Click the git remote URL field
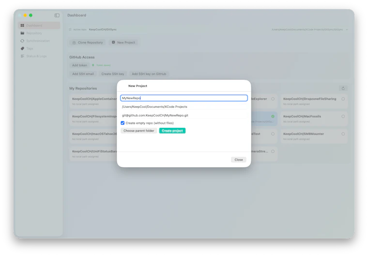Viewport: 368px width, 256px height. click(184, 116)
